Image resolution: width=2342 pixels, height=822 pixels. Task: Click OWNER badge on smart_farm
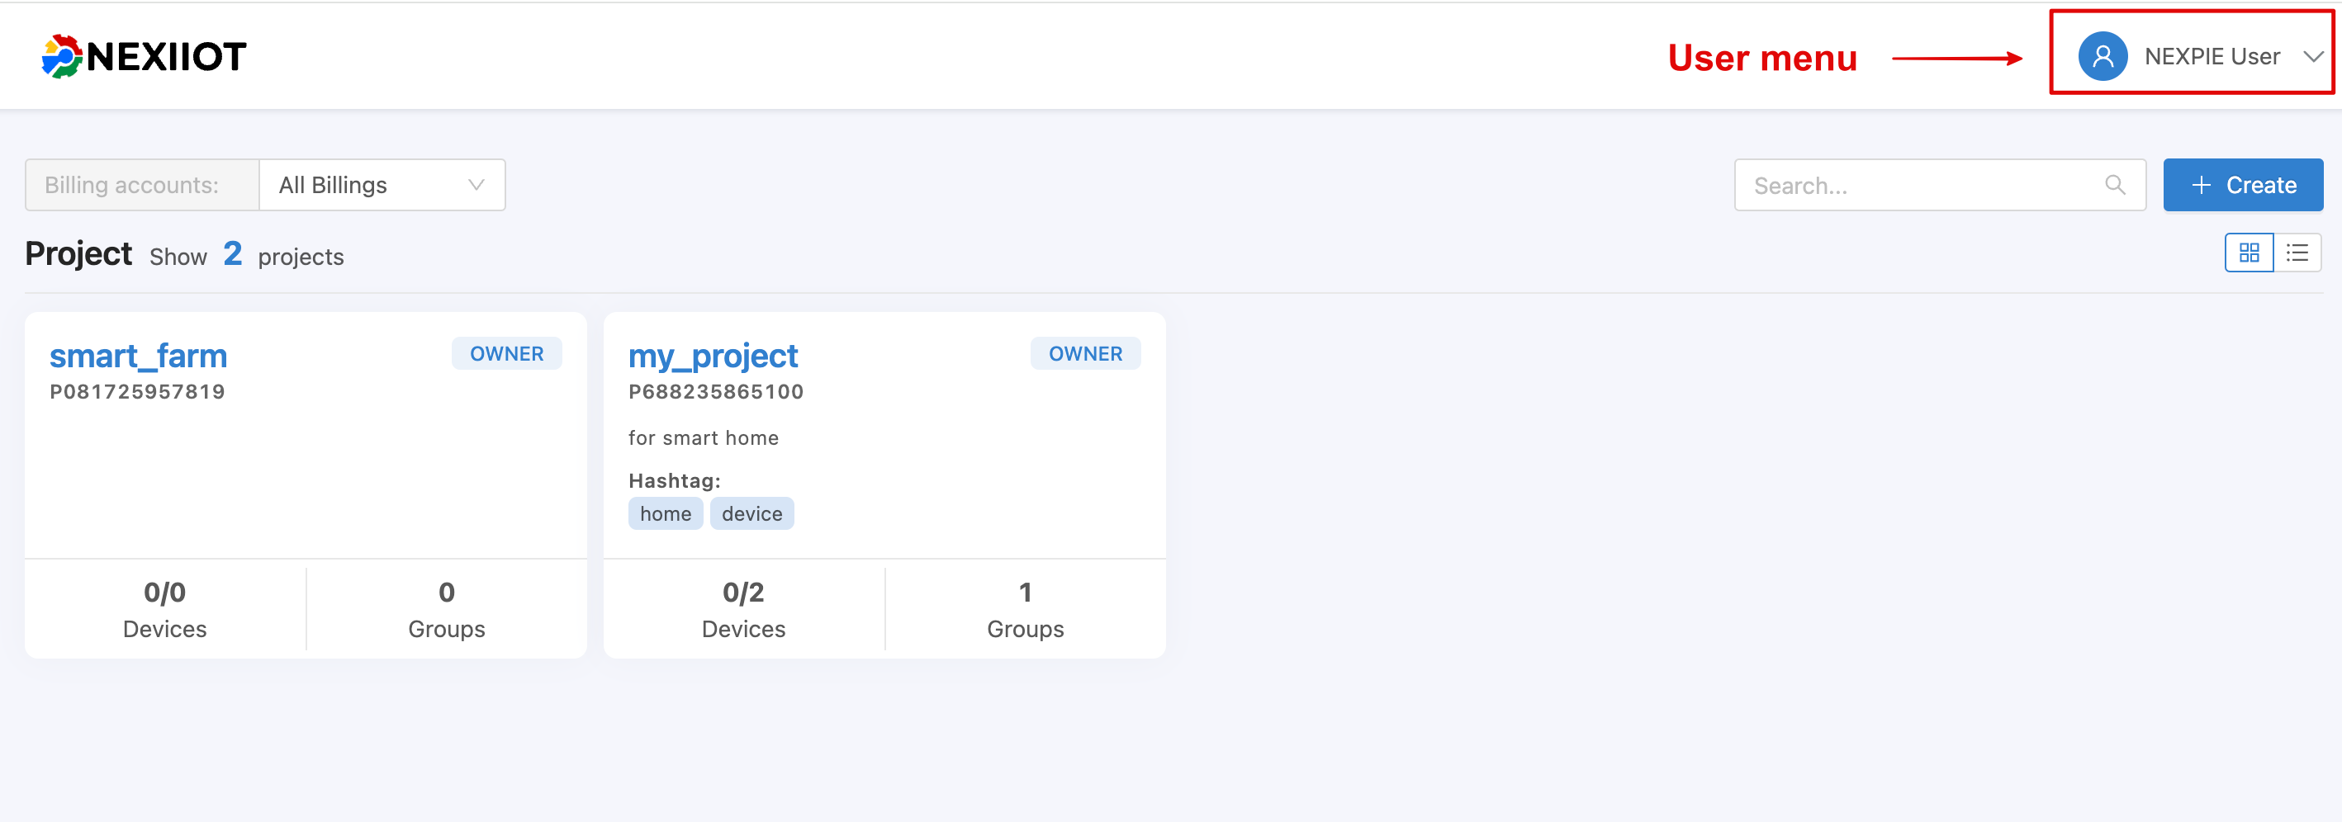pos(506,353)
